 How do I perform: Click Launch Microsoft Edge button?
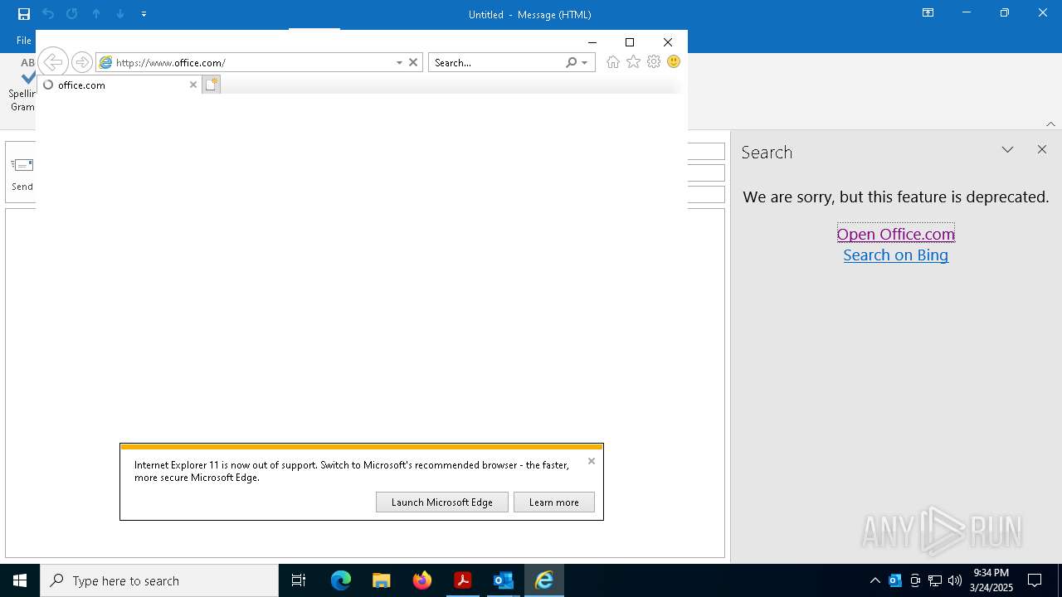[442, 502]
